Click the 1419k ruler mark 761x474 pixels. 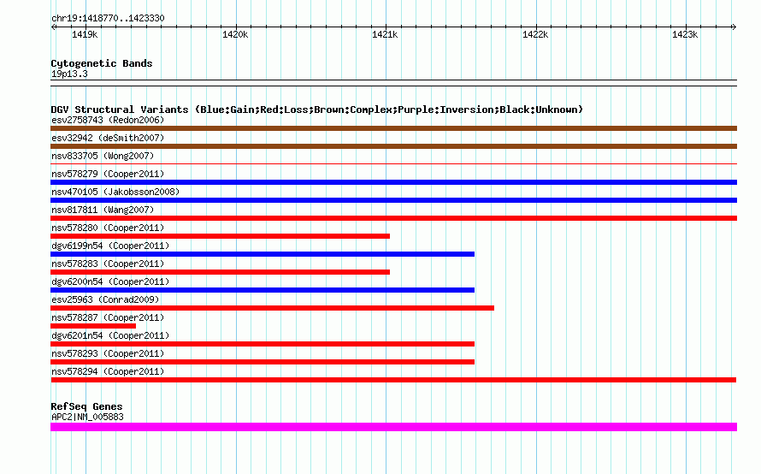point(85,34)
